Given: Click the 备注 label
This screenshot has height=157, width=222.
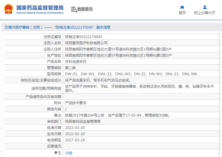Looking at the screenshot, I should coord(58,115).
